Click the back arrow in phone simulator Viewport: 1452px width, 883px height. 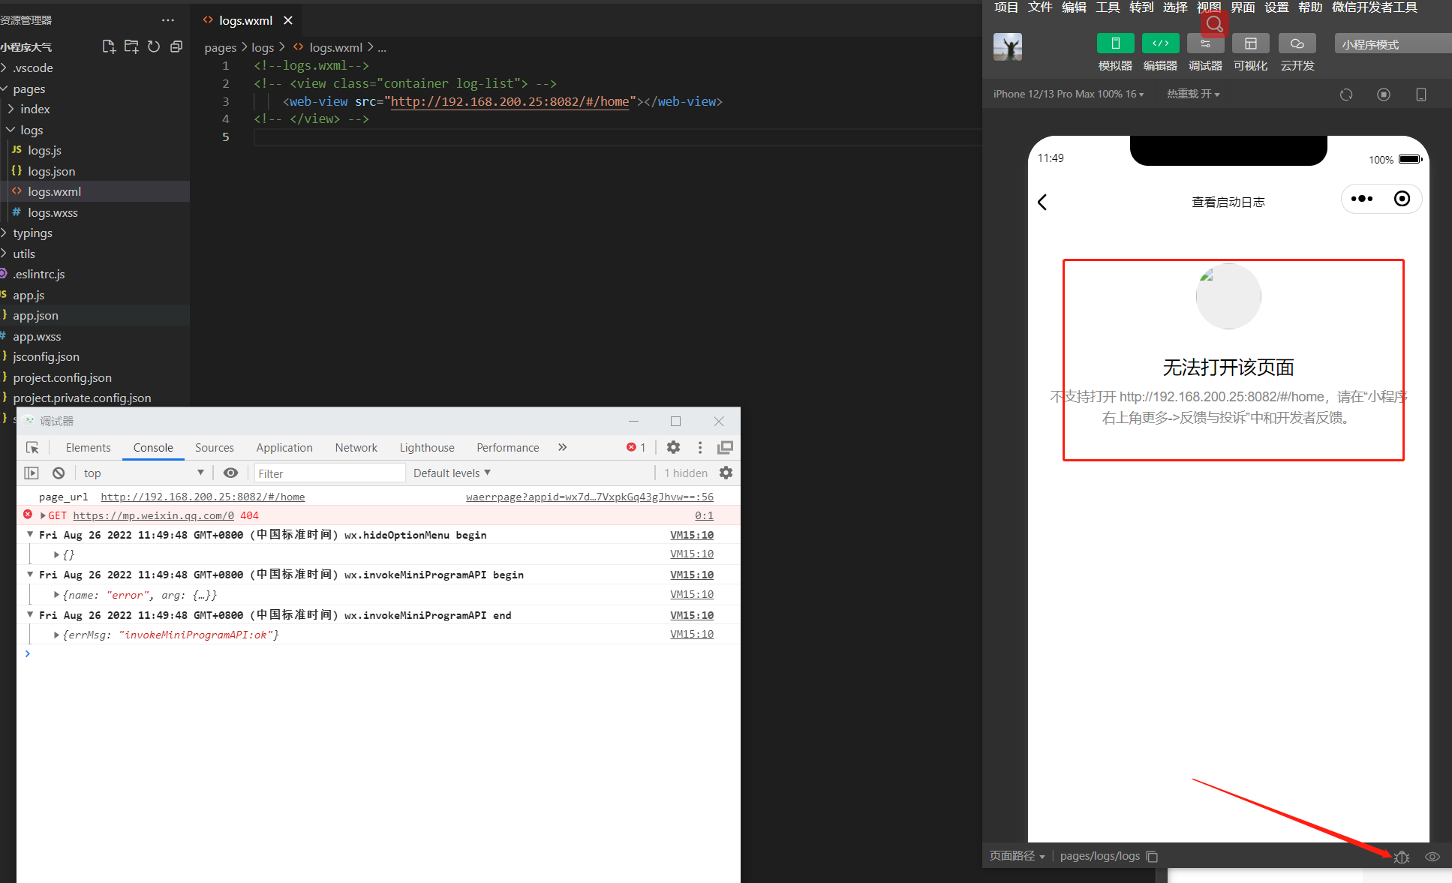(1042, 202)
